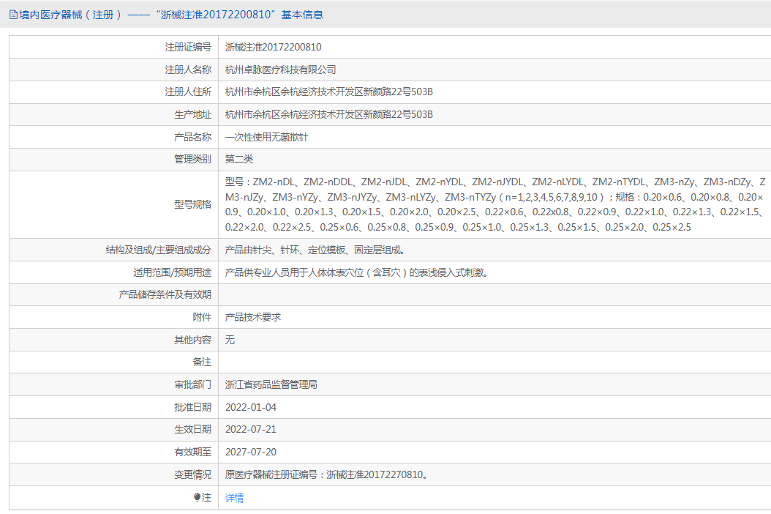Click the 型号规格 specification text block
Viewport: 771px width, 514px height.
click(x=494, y=204)
